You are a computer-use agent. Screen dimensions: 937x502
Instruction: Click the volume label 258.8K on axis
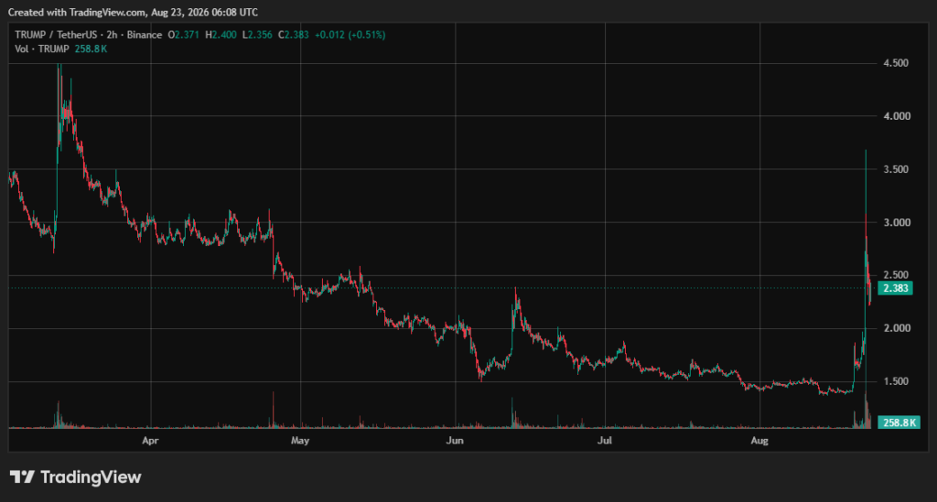(x=899, y=422)
